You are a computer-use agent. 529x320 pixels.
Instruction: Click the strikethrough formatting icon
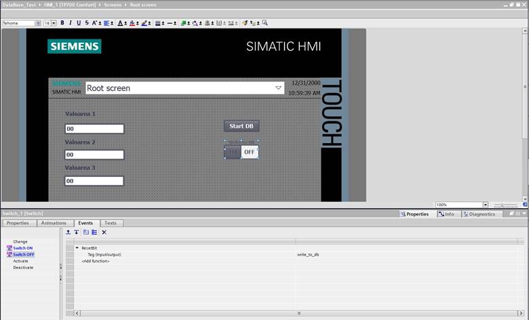tap(85, 23)
